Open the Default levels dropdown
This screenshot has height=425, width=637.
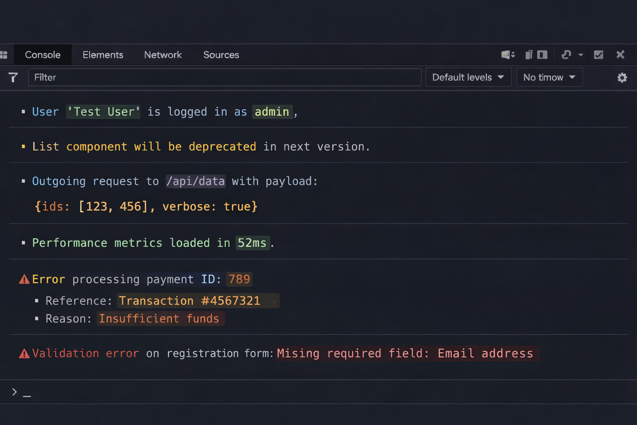pyautogui.click(x=468, y=78)
